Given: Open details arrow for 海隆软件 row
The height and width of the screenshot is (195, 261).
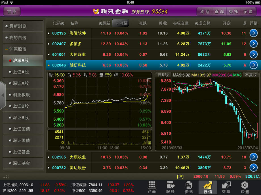Looking at the screenshot, I should click(253, 33).
